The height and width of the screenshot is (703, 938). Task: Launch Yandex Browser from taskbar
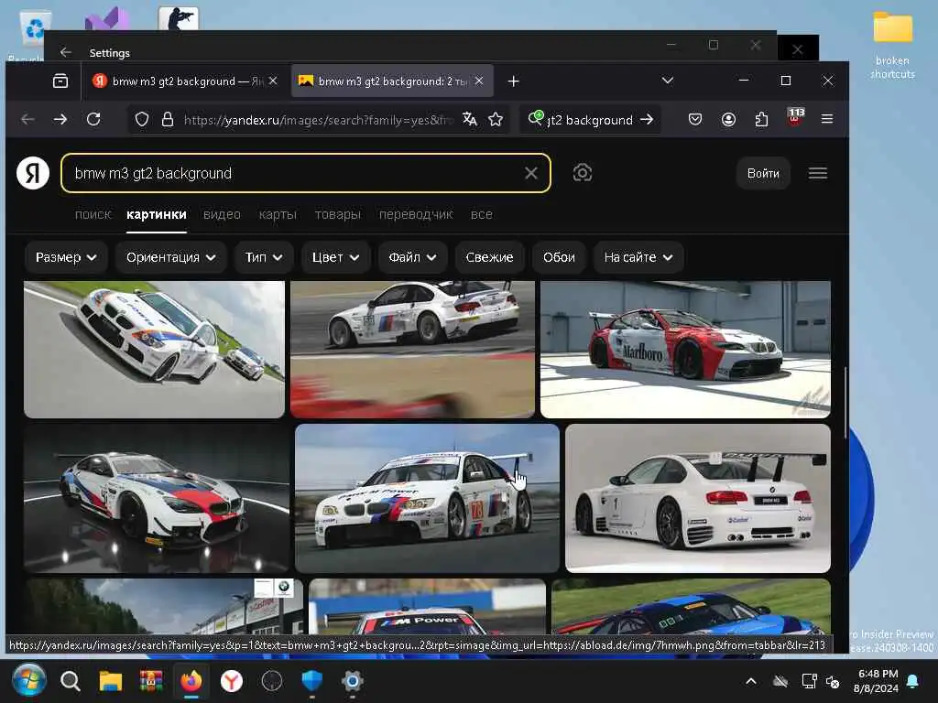(232, 681)
